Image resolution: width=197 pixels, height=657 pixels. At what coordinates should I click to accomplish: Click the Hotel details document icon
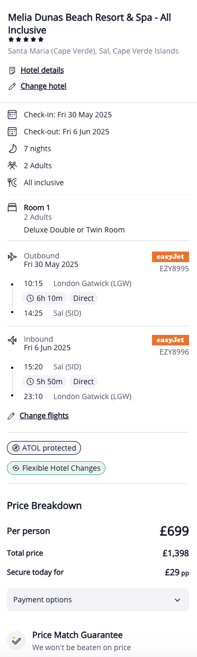(12, 70)
